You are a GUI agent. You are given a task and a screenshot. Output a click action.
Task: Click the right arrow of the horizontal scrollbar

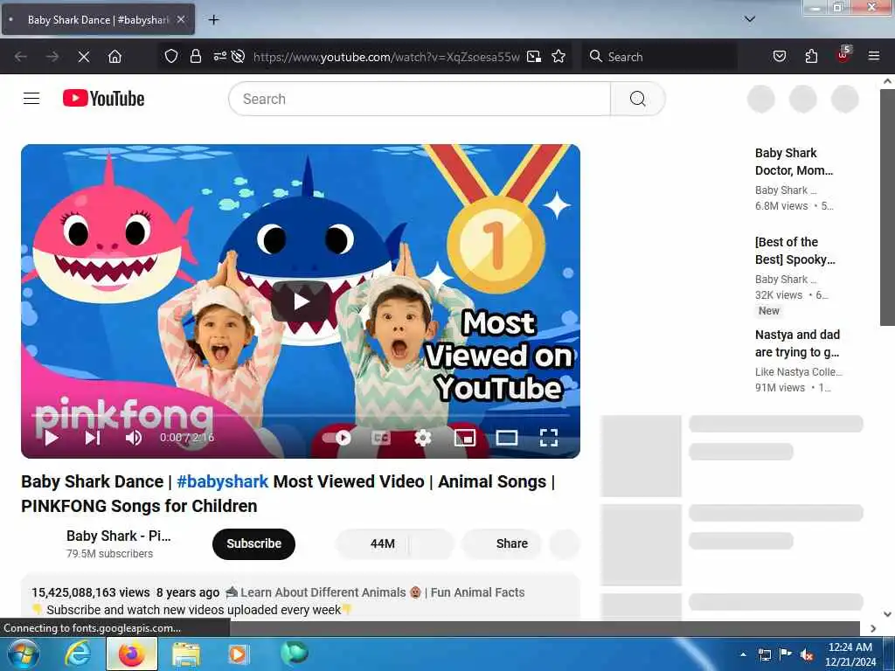(x=873, y=628)
